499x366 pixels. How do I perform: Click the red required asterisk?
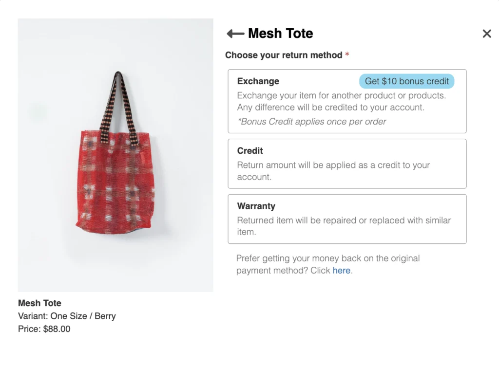(x=347, y=55)
